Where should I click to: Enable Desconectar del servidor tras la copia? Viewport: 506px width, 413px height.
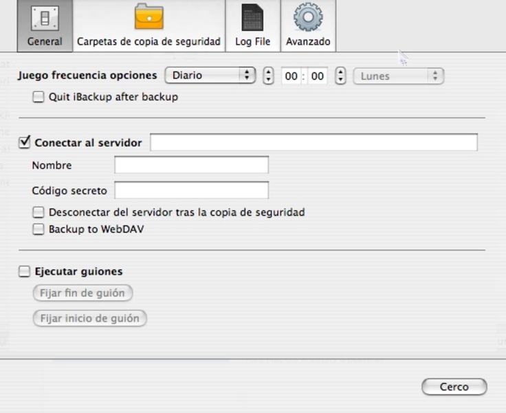[38, 212]
